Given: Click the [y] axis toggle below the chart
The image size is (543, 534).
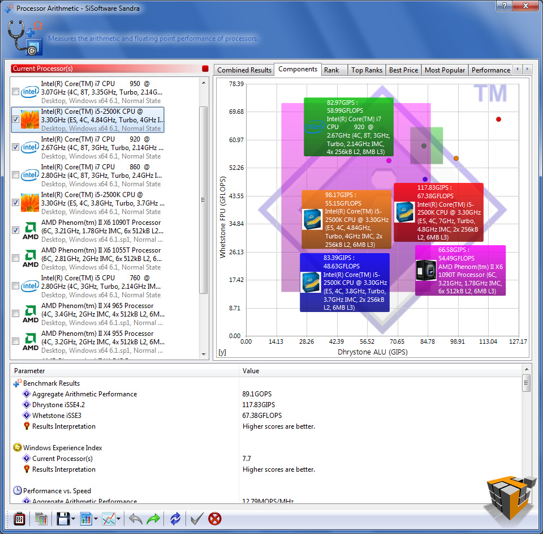Looking at the screenshot, I should point(222,352).
